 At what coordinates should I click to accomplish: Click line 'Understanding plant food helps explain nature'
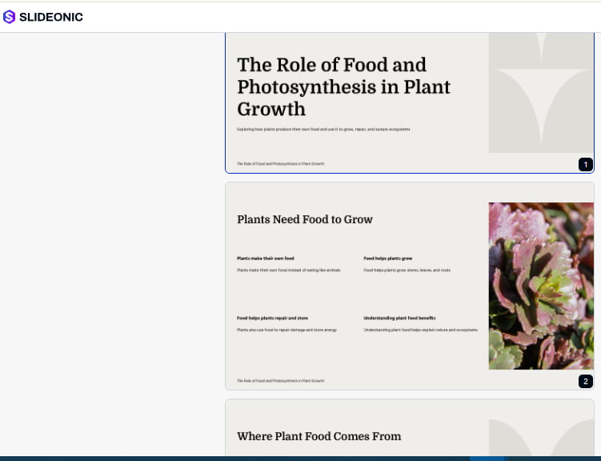coord(420,330)
